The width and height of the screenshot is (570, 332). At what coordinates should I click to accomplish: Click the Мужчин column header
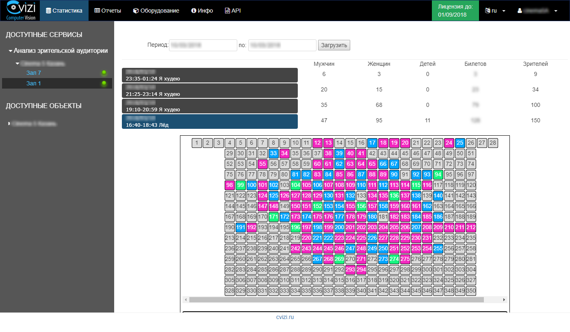pos(324,64)
